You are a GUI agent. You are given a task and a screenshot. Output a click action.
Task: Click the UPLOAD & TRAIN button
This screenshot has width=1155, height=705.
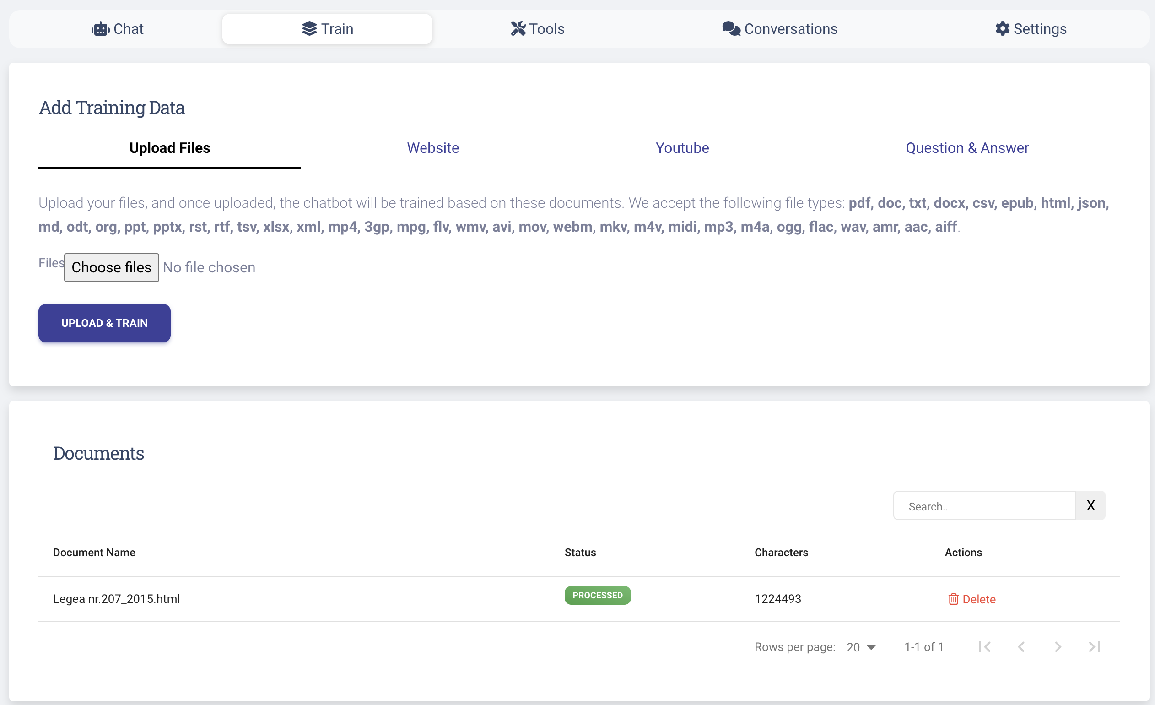tap(104, 323)
